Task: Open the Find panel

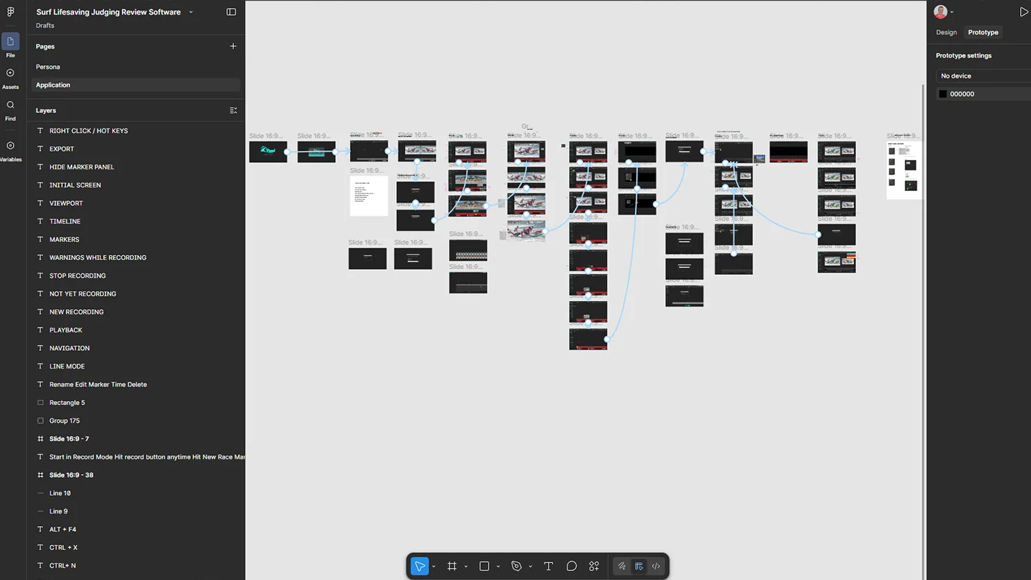Action: click(x=10, y=108)
